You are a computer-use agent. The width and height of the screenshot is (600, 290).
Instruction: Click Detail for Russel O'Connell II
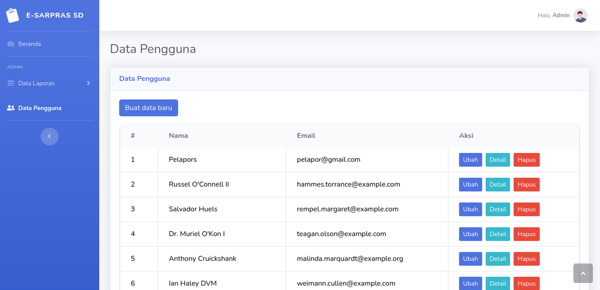[498, 184]
